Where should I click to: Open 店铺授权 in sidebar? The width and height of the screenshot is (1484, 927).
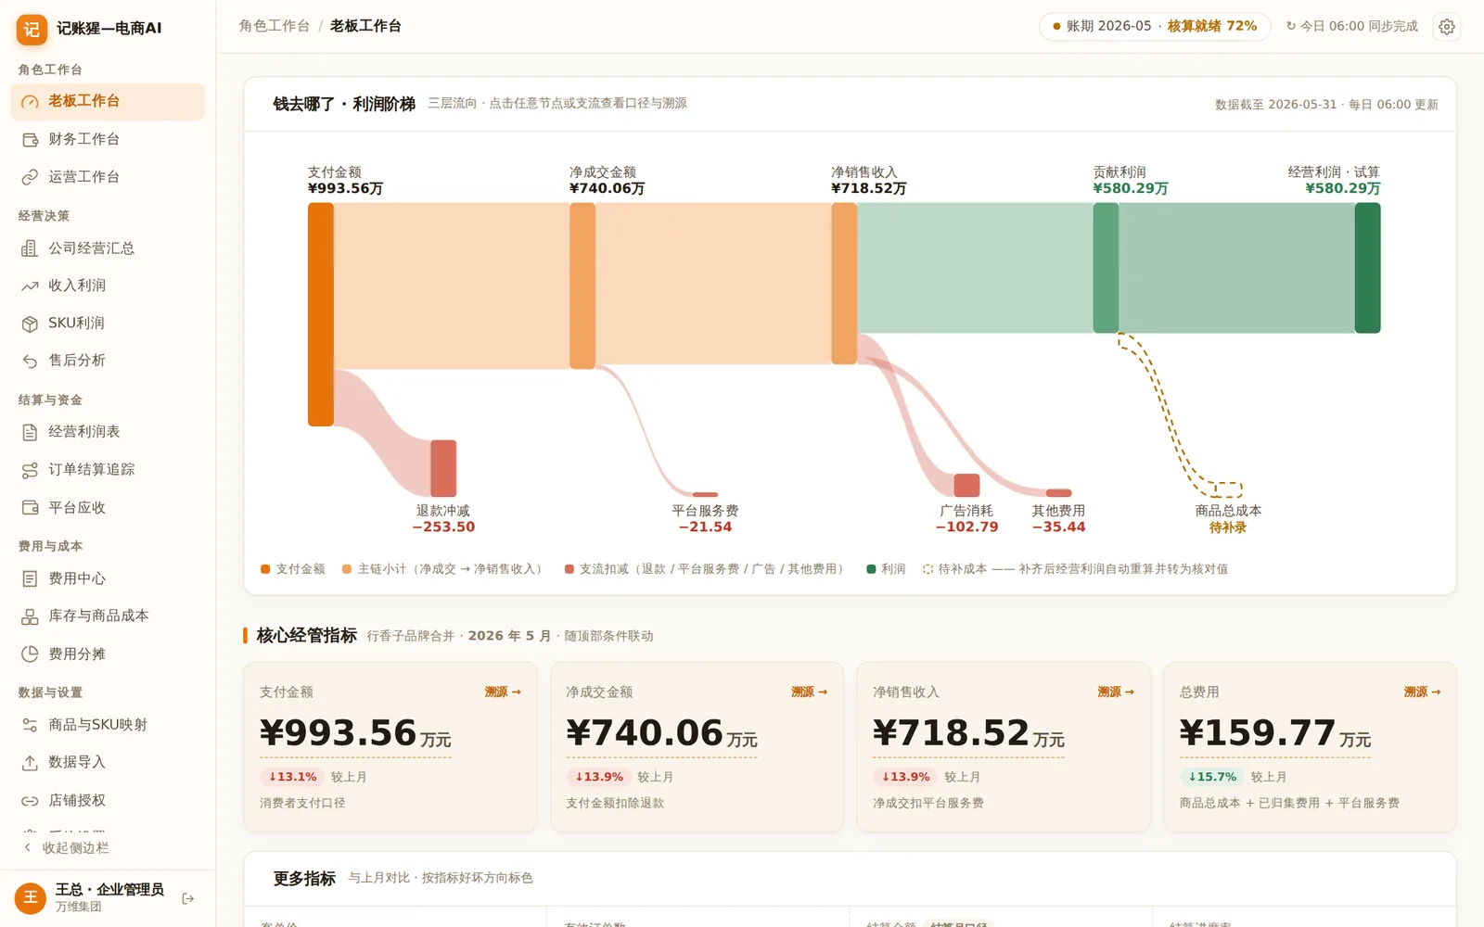coord(108,800)
